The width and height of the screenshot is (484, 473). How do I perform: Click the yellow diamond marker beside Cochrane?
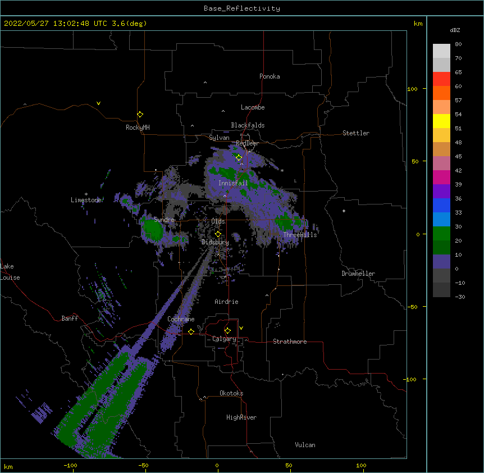click(191, 331)
